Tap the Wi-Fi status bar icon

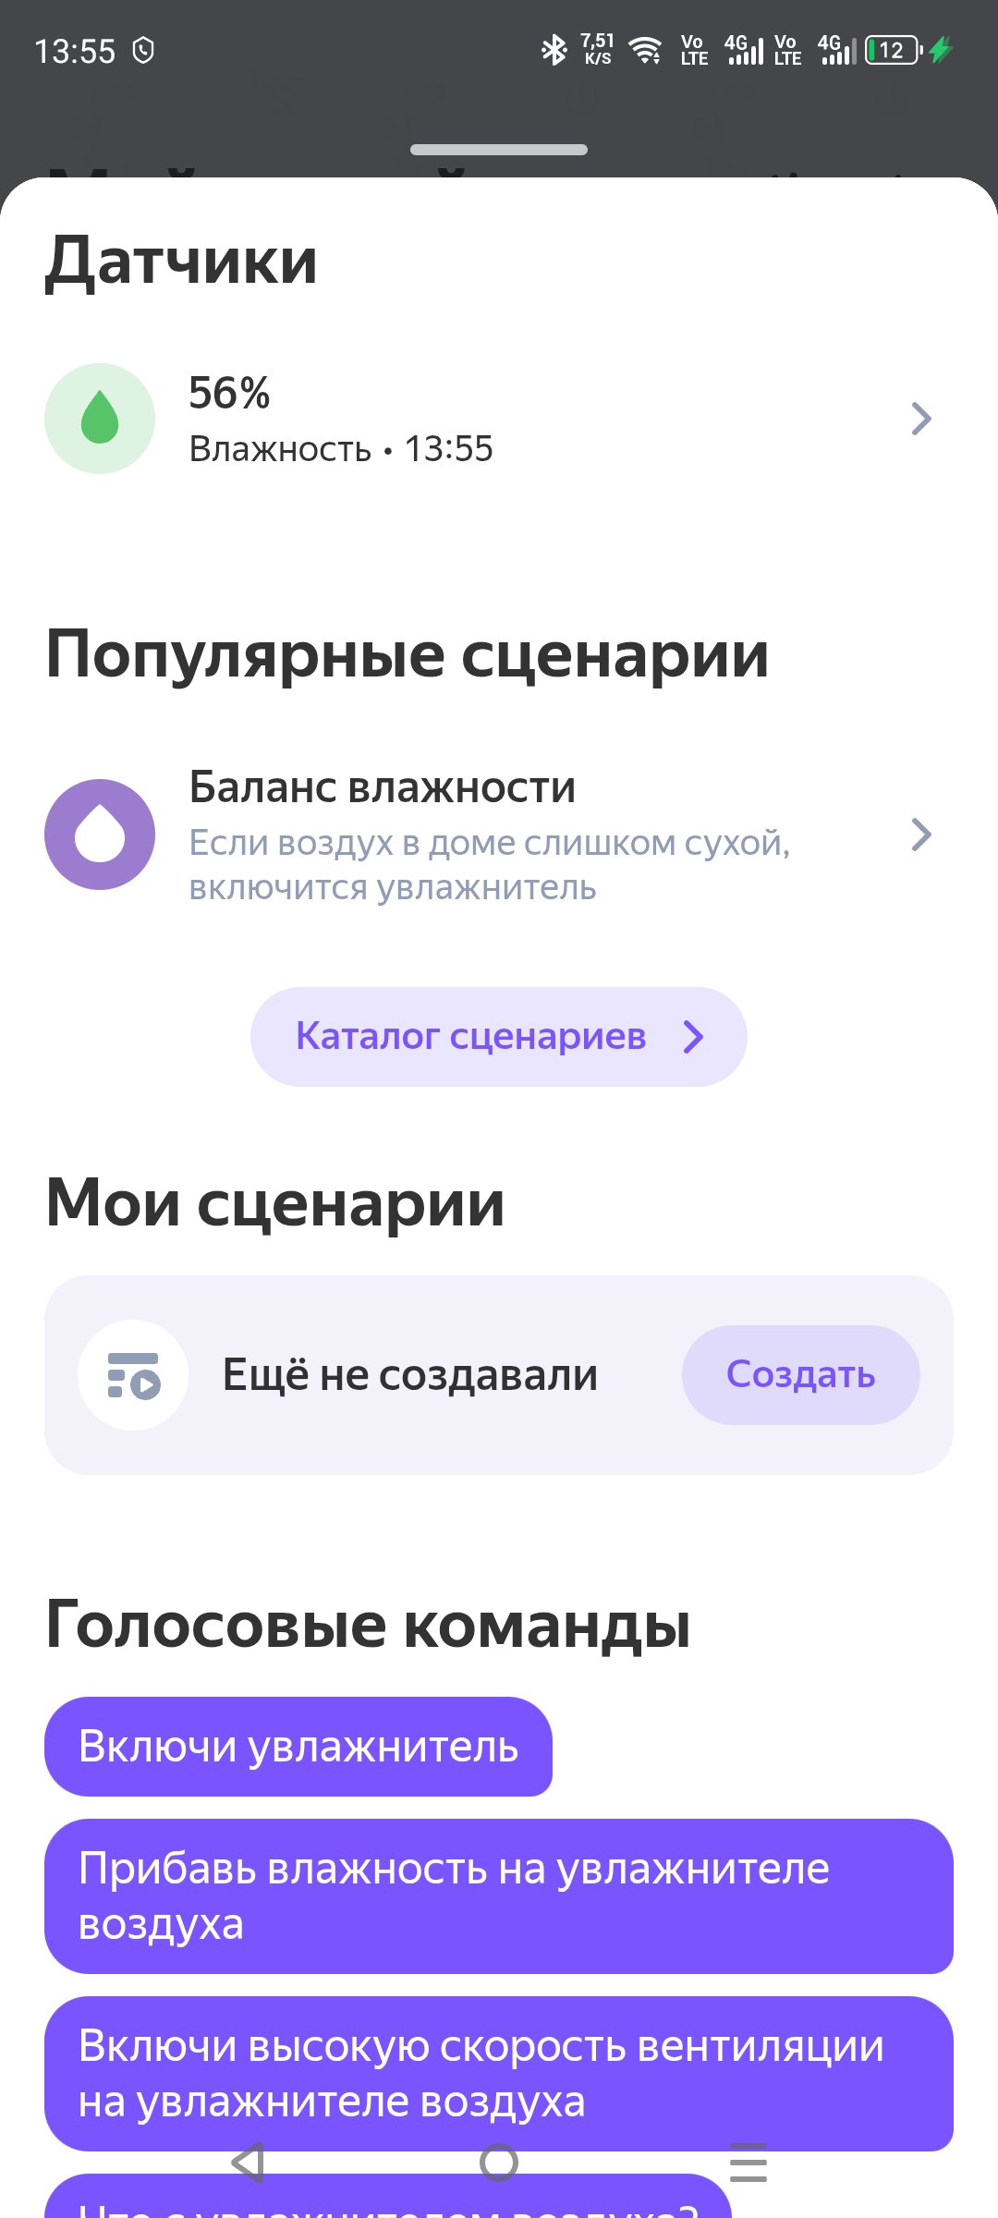point(645,50)
